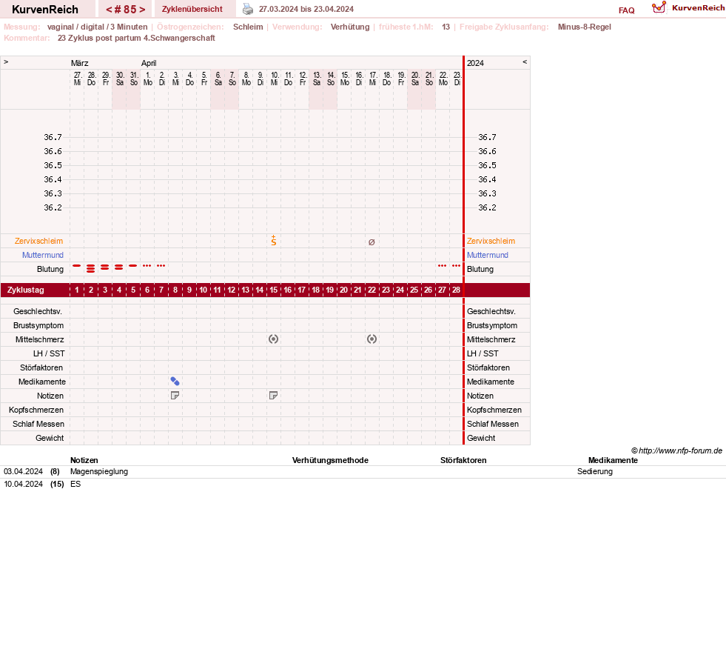Click the left Zervixschleim row label
The height and width of the screenshot is (652, 726).
coord(39,241)
